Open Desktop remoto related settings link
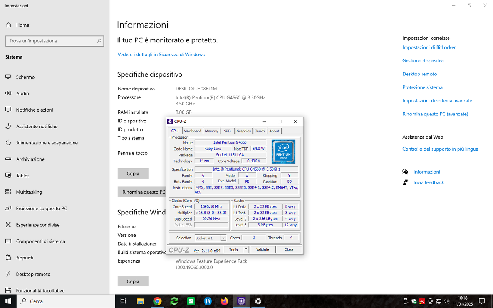 pyautogui.click(x=419, y=74)
